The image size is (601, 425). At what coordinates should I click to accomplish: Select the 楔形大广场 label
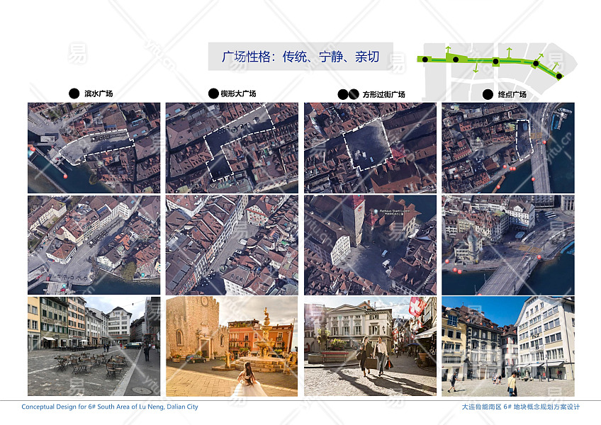tap(238, 93)
